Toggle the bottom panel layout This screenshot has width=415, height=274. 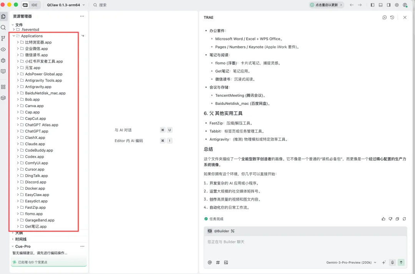pos(380,5)
